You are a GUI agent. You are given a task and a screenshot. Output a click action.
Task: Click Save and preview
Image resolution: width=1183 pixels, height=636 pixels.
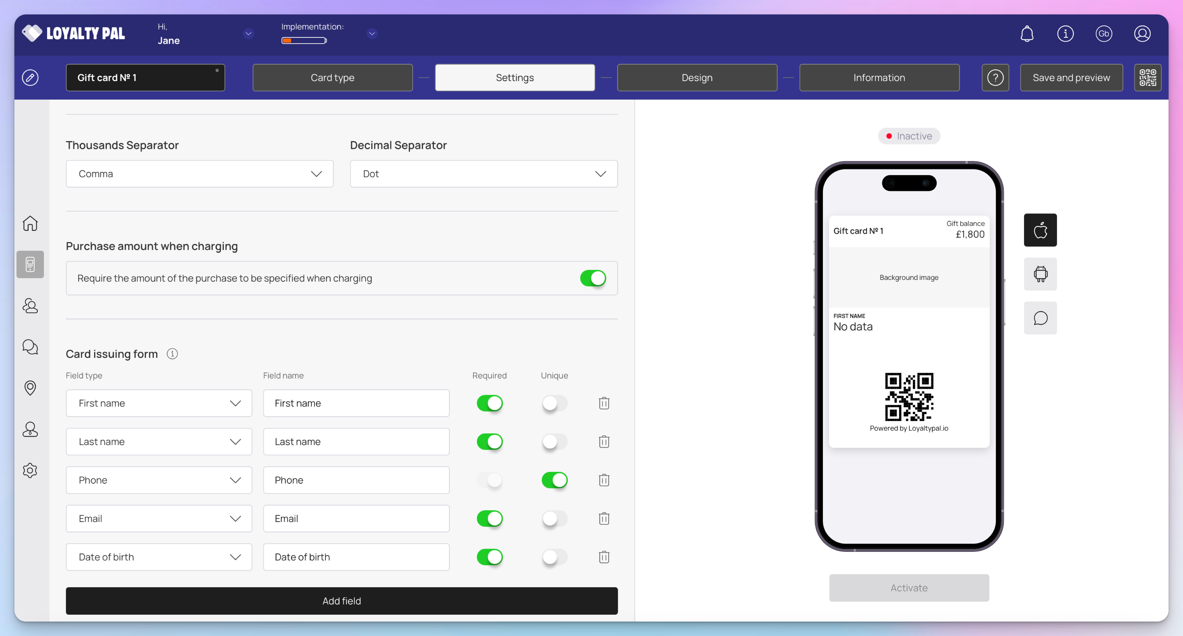click(x=1071, y=78)
